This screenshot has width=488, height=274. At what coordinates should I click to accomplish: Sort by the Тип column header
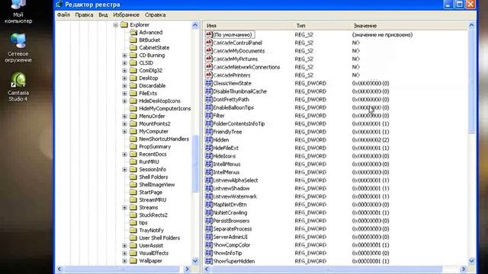point(320,26)
